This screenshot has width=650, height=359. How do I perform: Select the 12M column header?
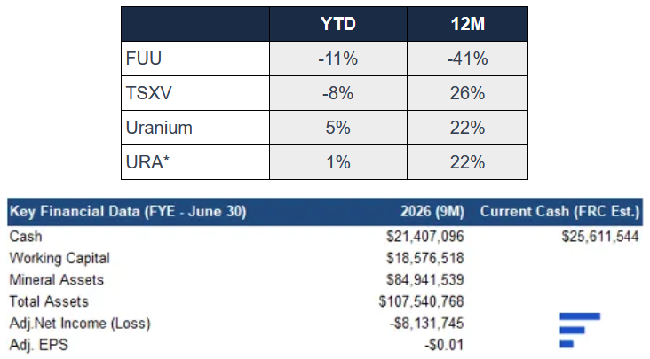[x=468, y=24]
